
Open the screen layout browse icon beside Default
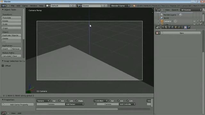(48, 6)
